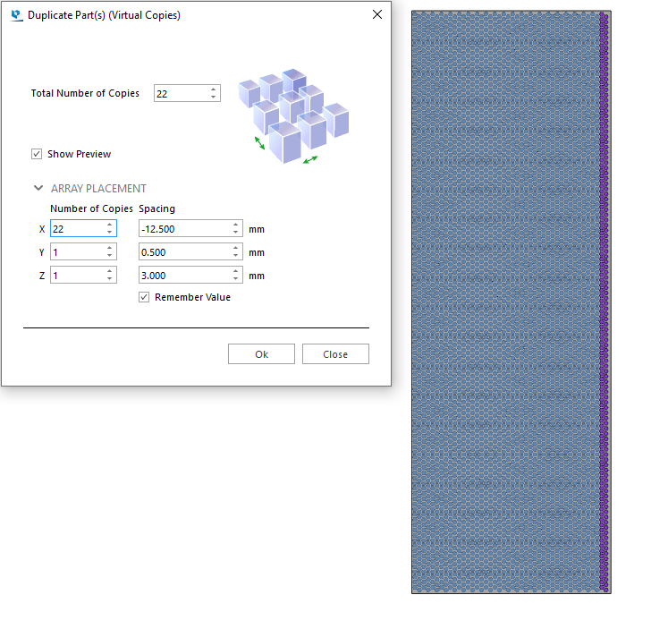
Task: Increase the X spacing value
Action: tap(236, 225)
